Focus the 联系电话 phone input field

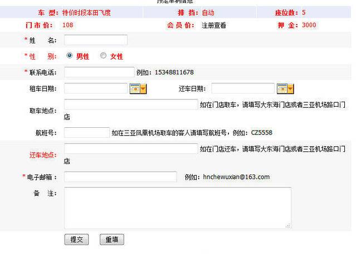(x=99, y=72)
